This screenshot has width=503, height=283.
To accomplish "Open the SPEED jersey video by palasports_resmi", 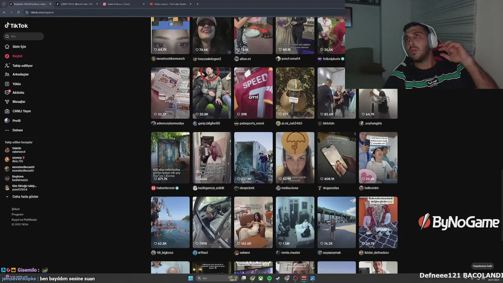I will (x=253, y=93).
